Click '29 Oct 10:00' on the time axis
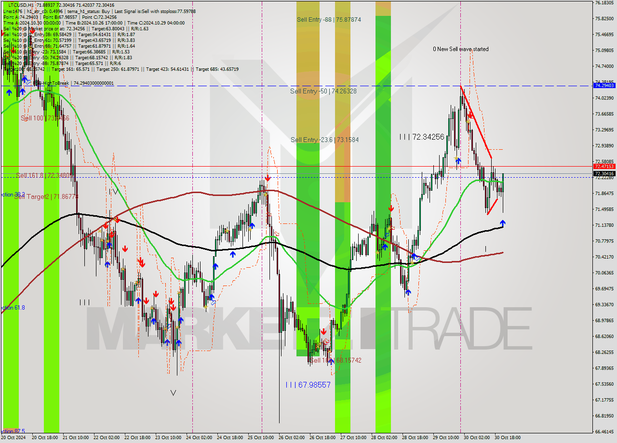 pos(445,437)
